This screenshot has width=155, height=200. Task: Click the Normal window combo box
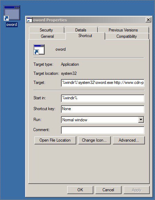102,120
